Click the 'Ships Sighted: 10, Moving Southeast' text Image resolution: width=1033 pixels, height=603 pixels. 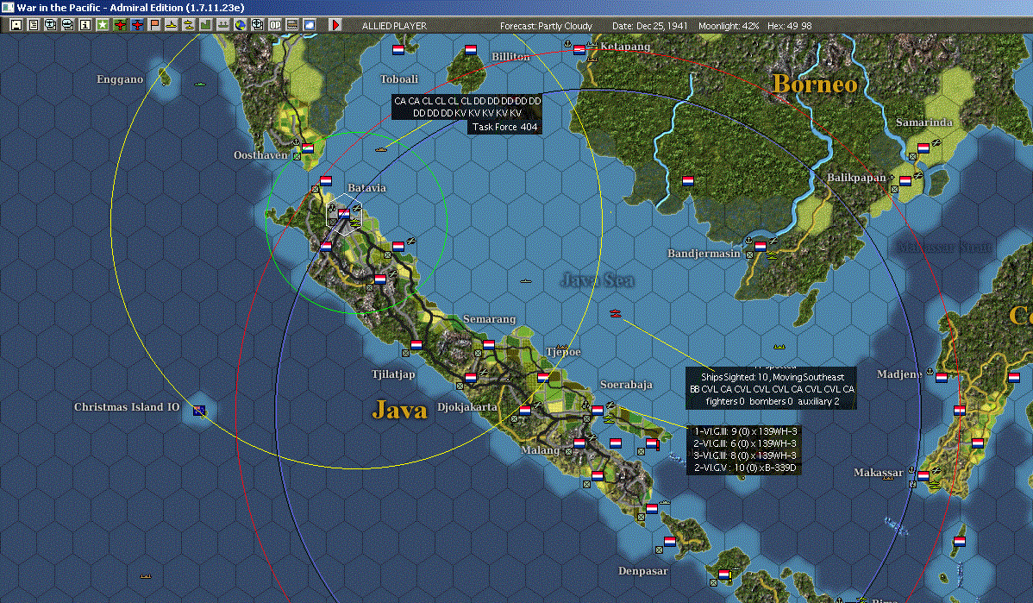tap(772, 377)
